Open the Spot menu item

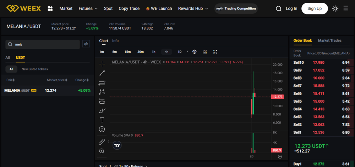point(108,8)
